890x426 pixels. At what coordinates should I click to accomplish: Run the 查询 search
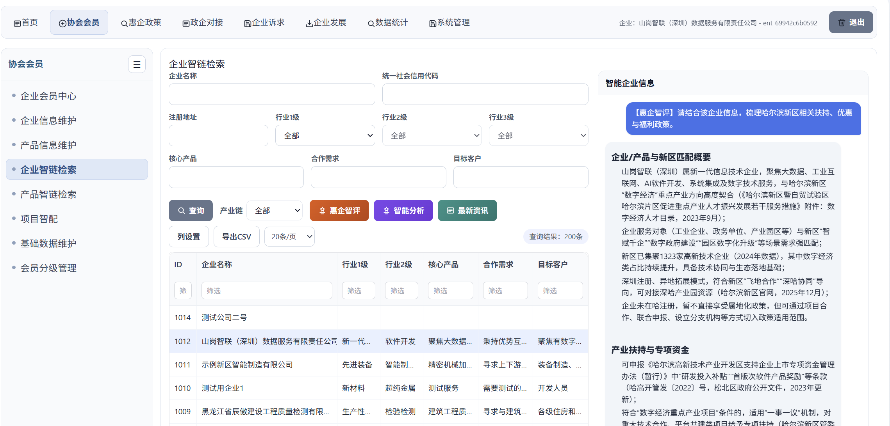(191, 211)
